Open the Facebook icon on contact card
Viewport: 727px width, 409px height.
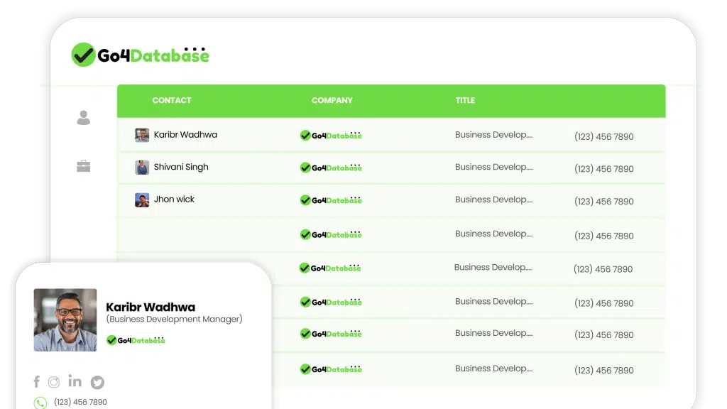[37, 381]
